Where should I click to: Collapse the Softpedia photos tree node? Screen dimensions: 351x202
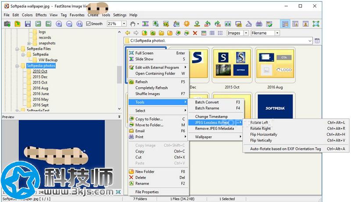(x=17, y=66)
